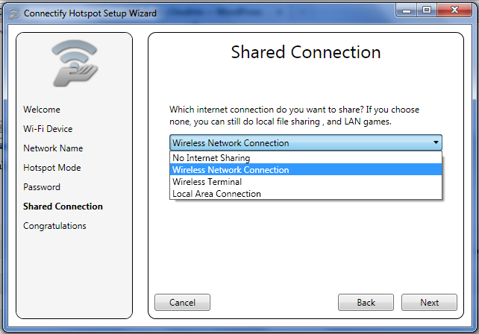
Task: Go to the Network Name step
Action: [x=53, y=148]
